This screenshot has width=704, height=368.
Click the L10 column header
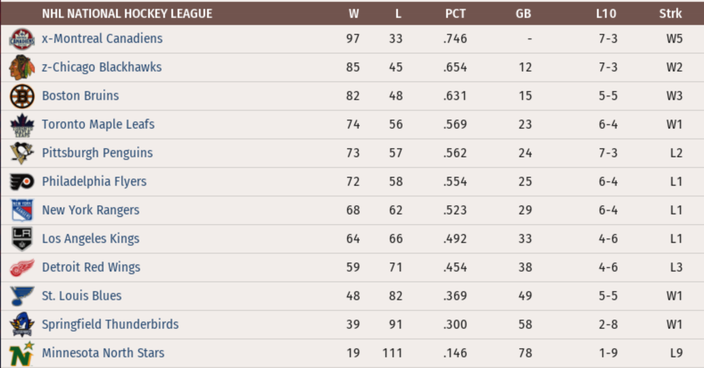pyautogui.click(x=606, y=14)
